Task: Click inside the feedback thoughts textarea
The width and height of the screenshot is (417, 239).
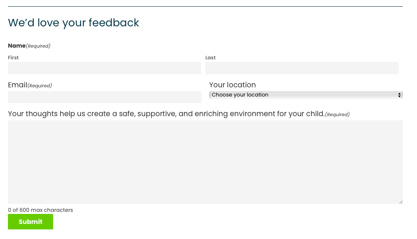Action: click(x=205, y=162)
